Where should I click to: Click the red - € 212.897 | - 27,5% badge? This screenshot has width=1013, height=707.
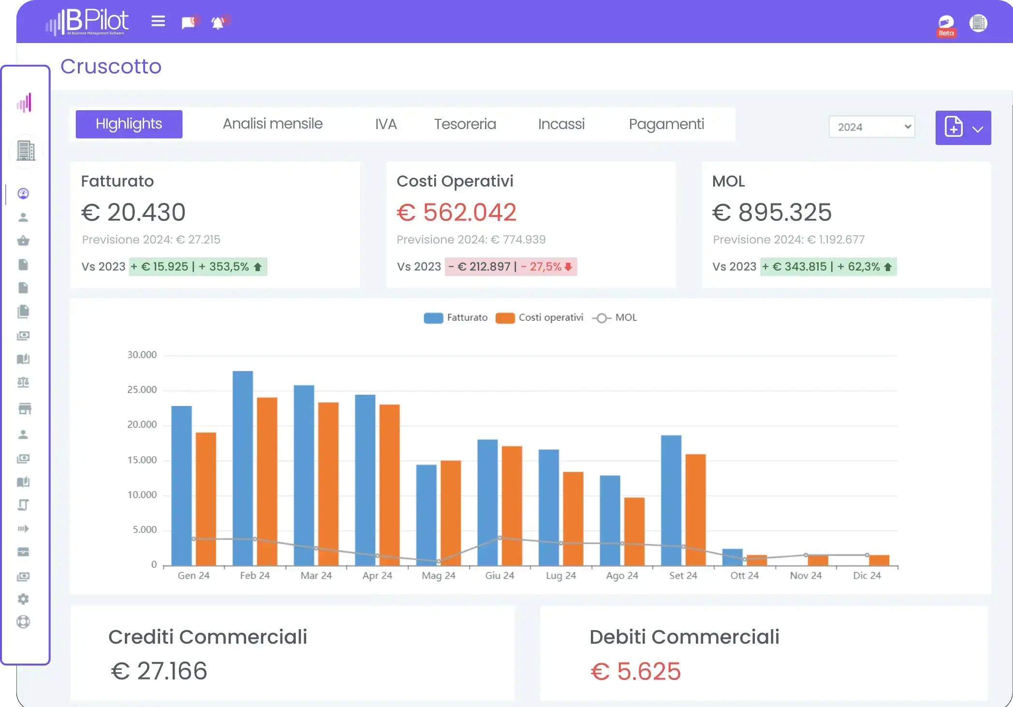[x=511, y=267]
